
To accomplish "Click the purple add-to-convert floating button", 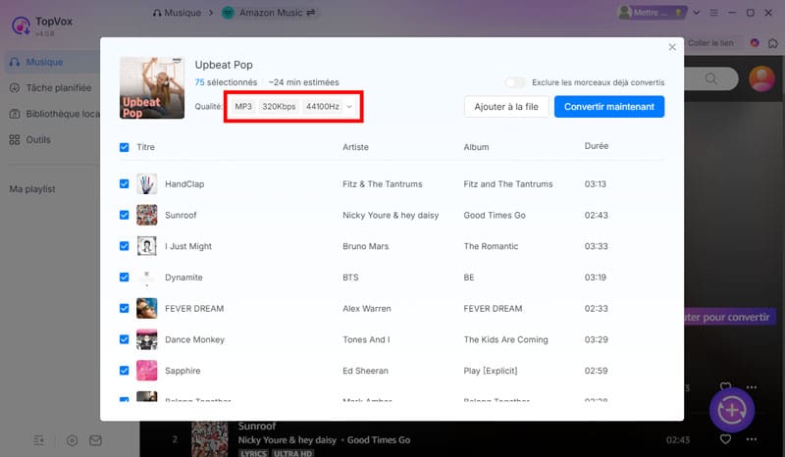I will pyautogui.click(x=732, y=410).
